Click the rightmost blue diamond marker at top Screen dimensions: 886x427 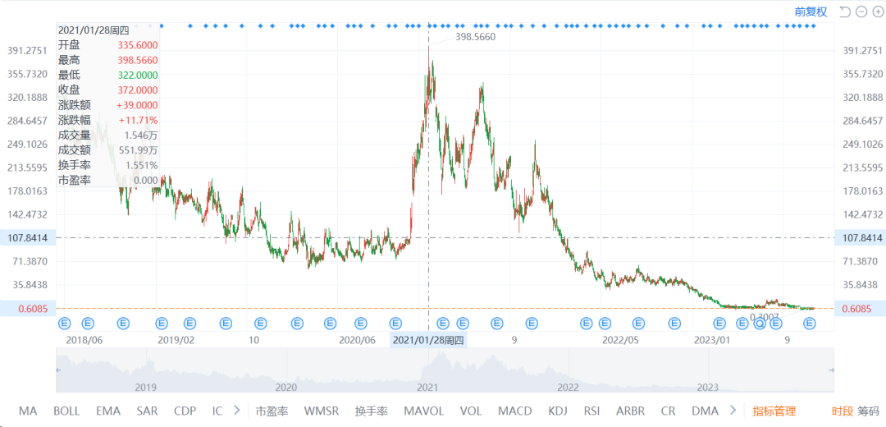(x=813, y=25)
